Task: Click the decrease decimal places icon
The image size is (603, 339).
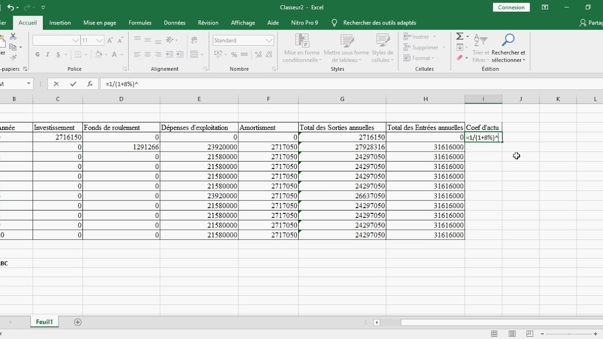Action: tap(268, 55)
